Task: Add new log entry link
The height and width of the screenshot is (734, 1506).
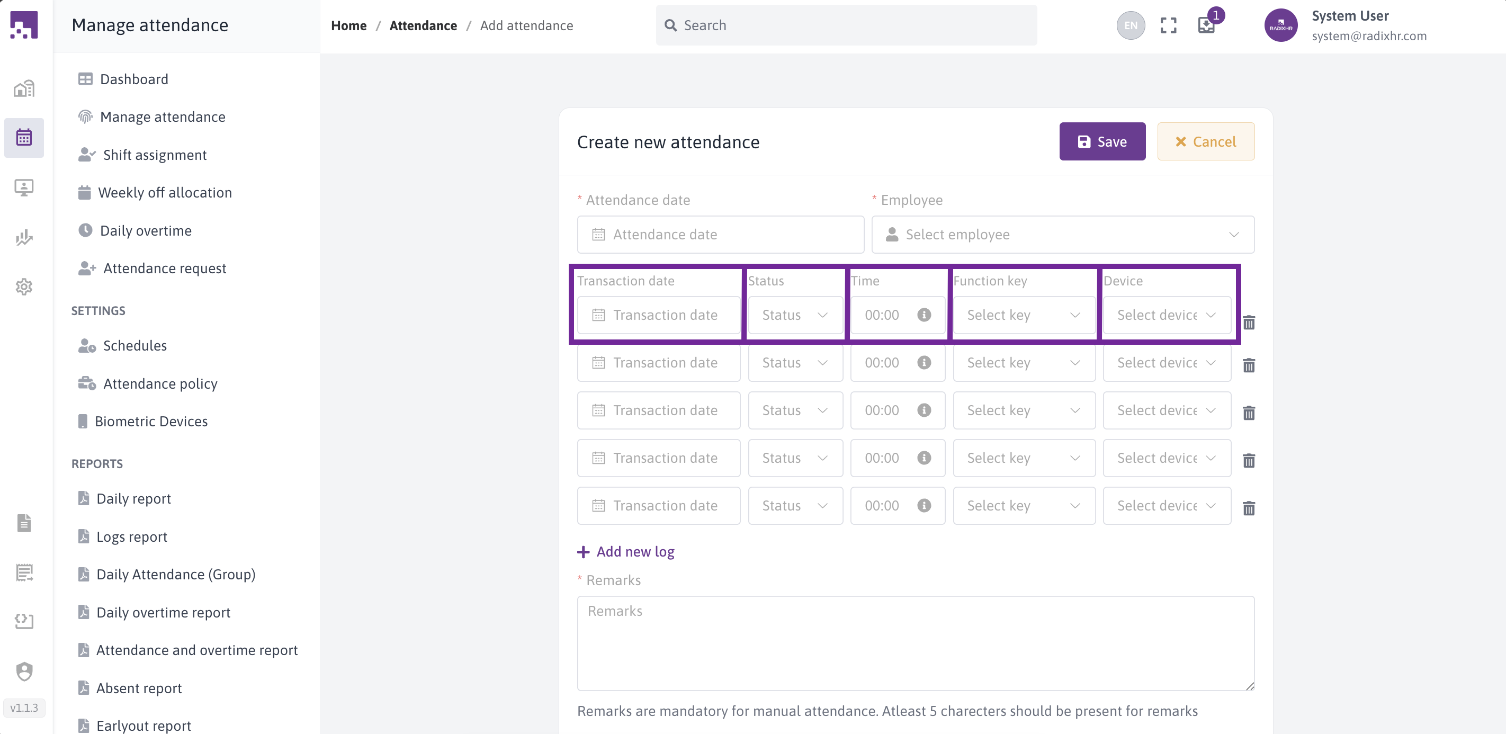Action: pos(625,551)
